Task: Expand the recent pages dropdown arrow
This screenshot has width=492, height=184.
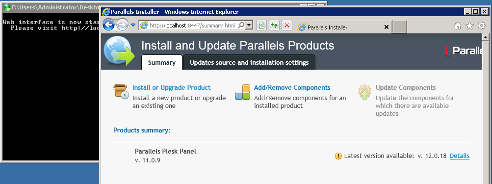Action: coord(133,25)
